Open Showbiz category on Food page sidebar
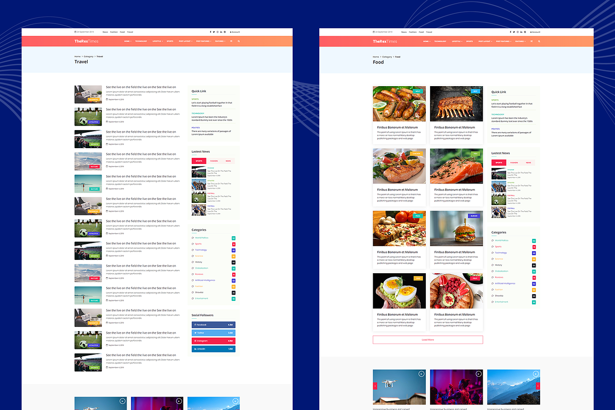615x410 pixels. (499, 296)
